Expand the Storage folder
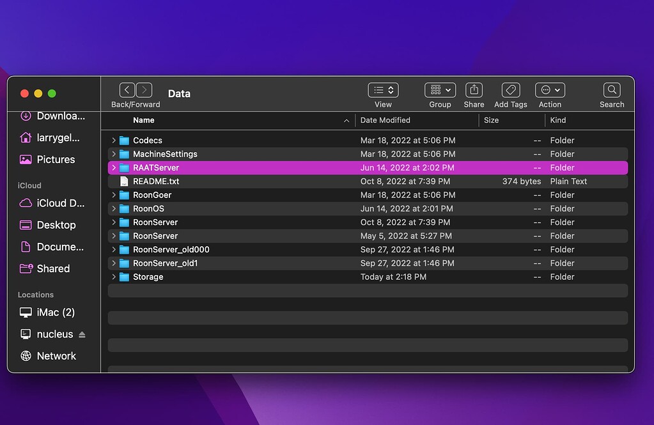 click(x=113, y=277)
